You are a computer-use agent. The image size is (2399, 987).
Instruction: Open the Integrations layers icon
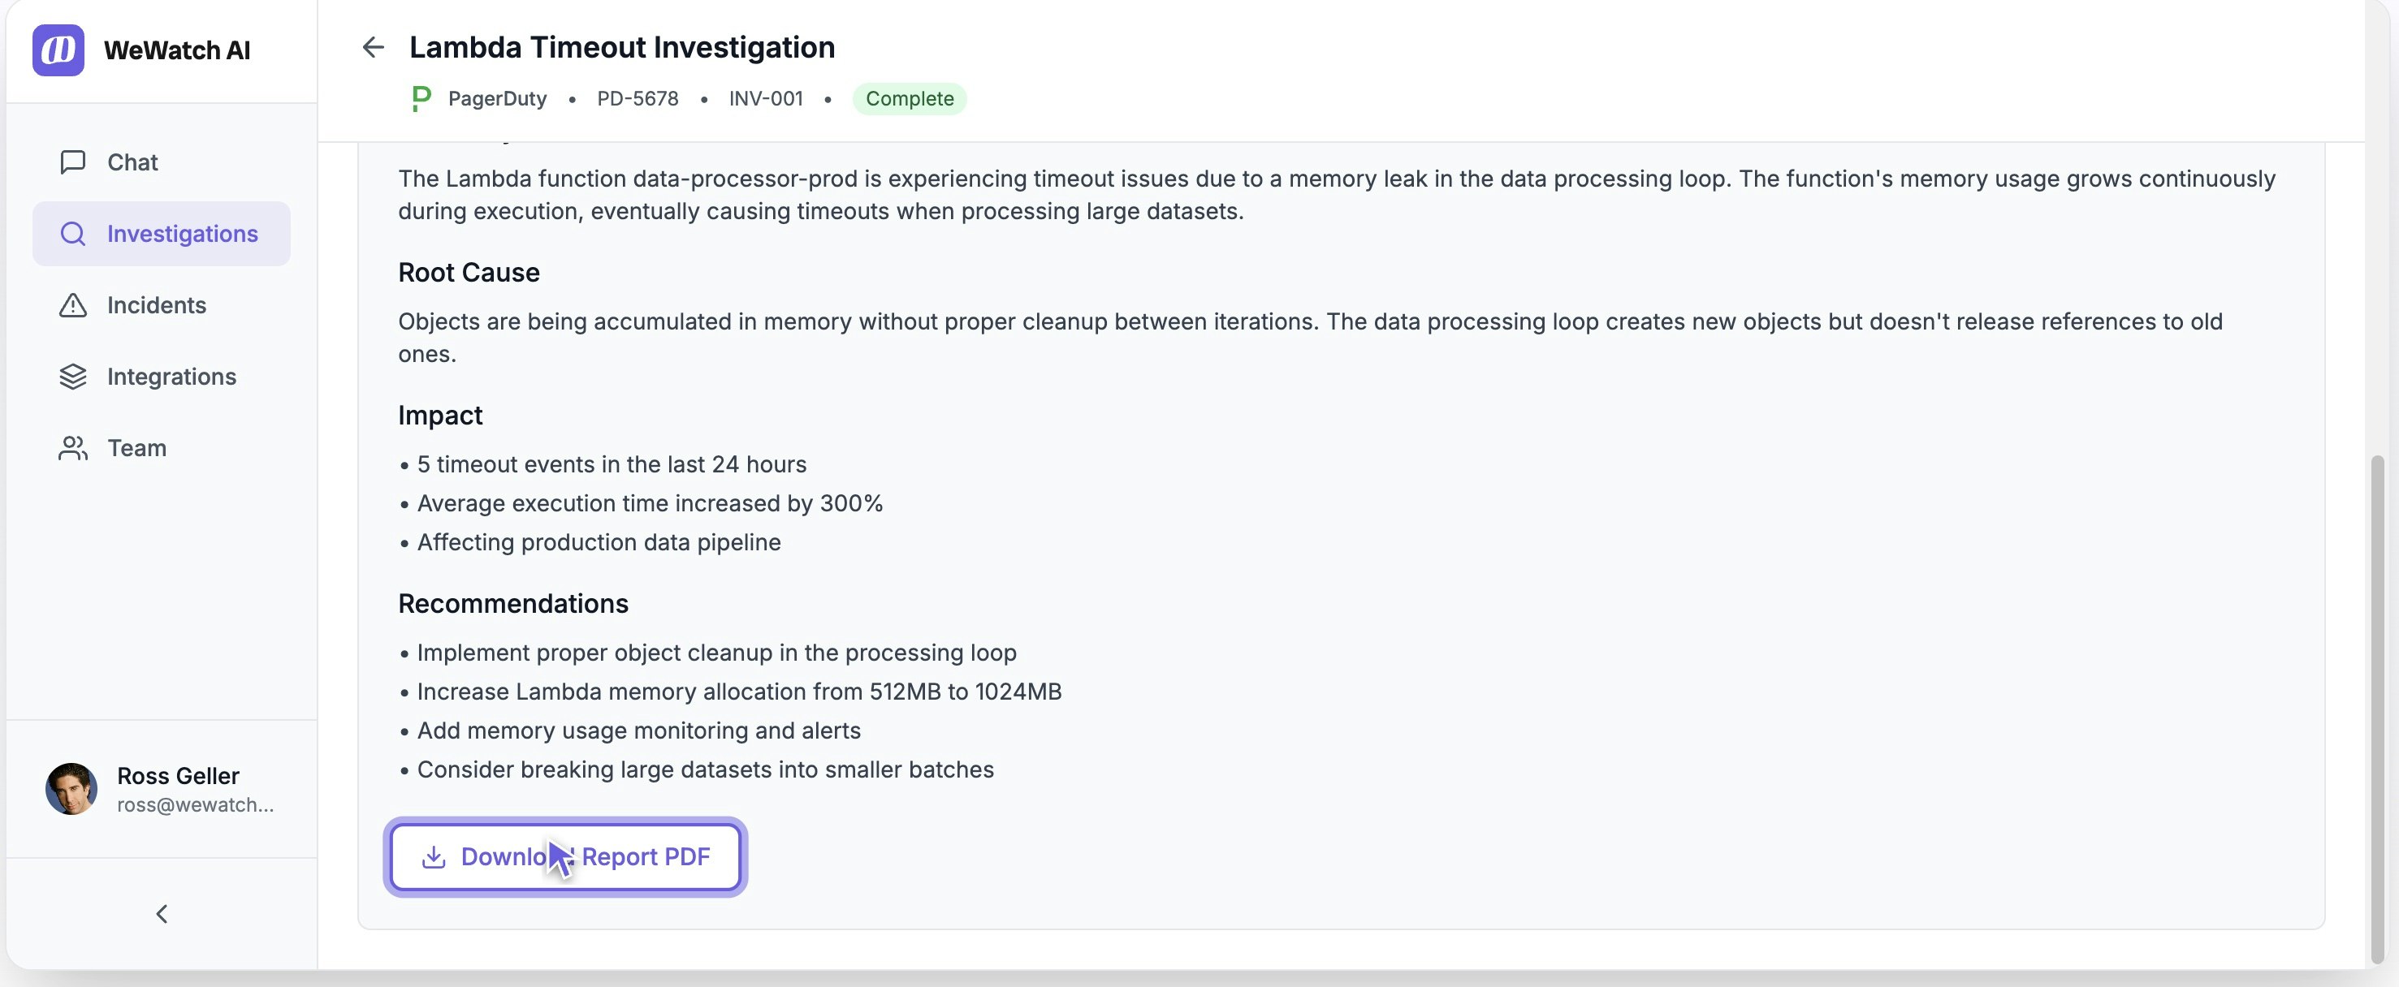(x=72, y=376)
